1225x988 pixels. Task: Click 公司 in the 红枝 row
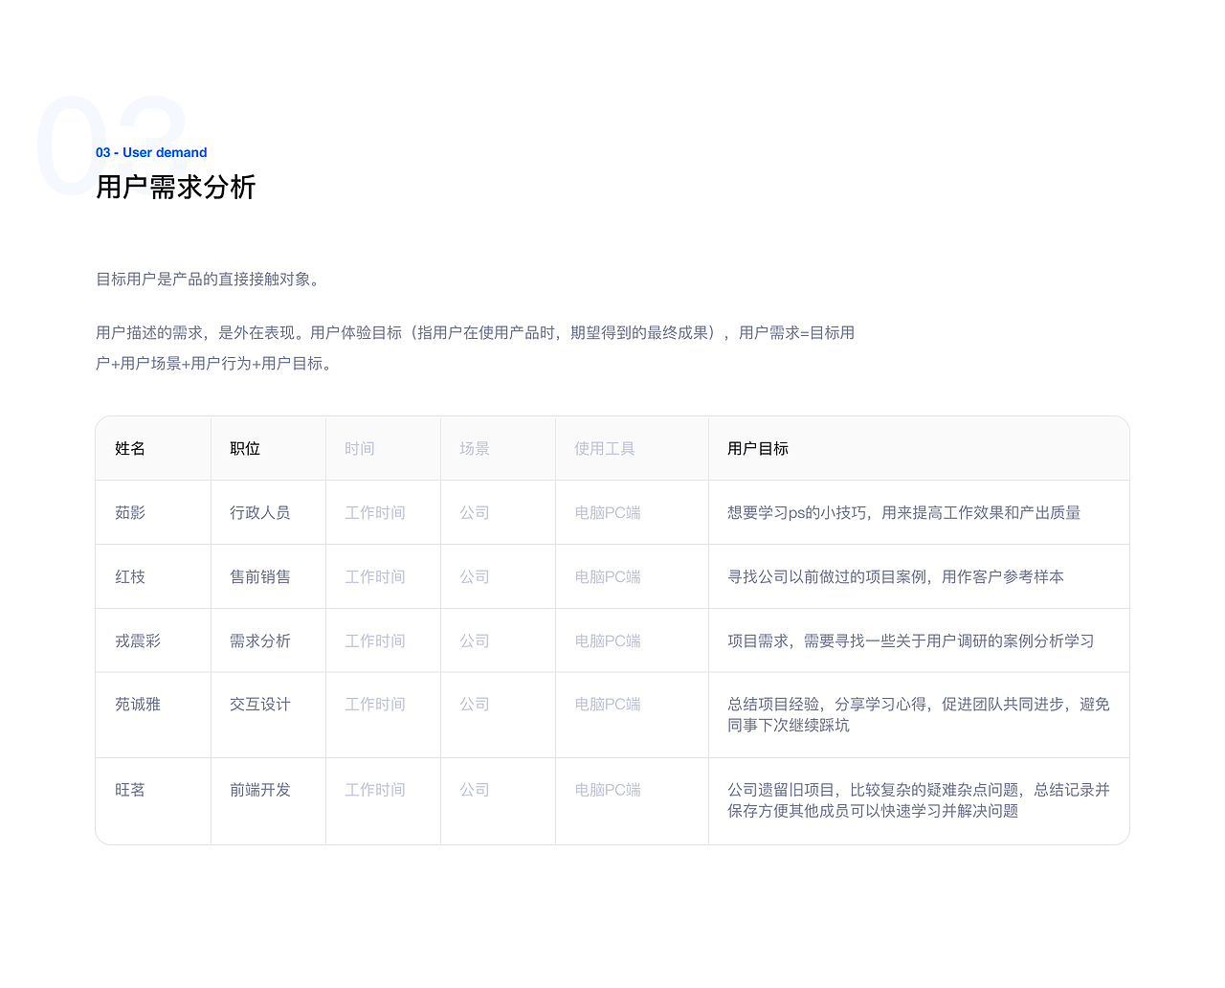[475, 577]
